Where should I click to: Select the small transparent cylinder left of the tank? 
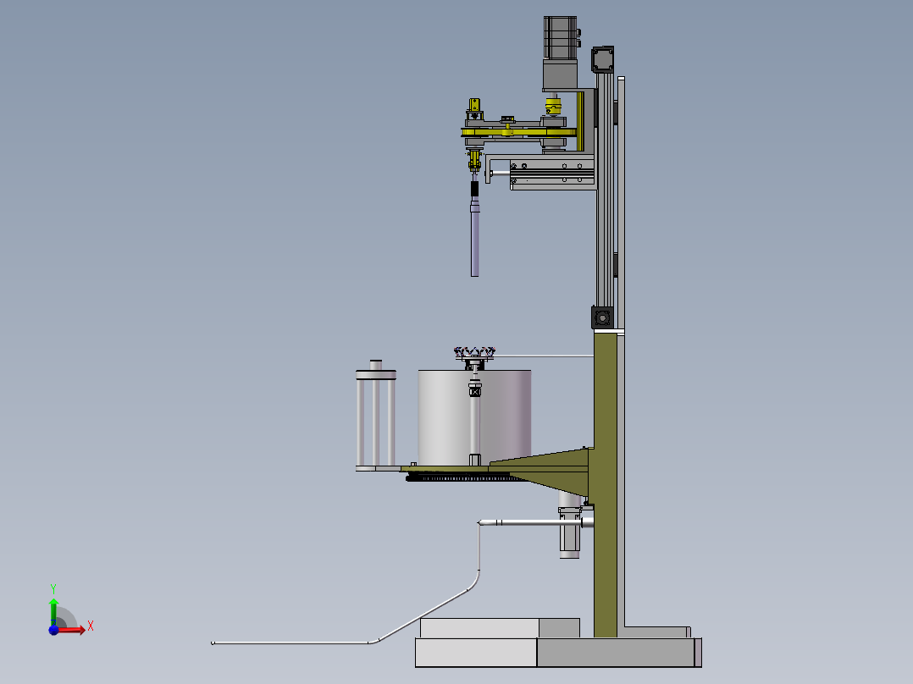click(375, 416)
